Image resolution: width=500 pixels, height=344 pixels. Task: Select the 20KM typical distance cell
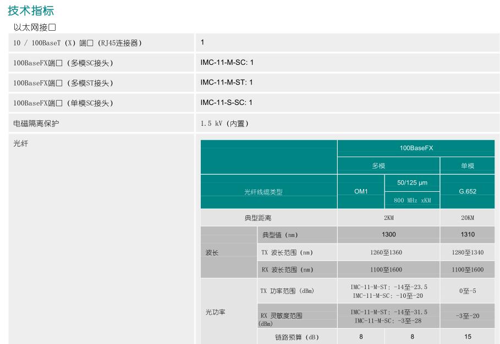tap(467, 218)
